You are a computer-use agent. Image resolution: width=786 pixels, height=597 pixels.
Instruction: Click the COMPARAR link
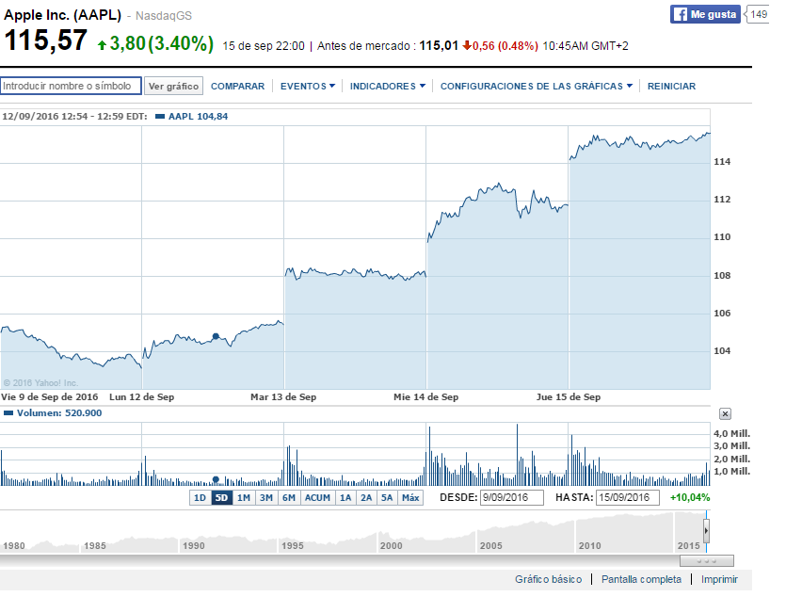(x=237, y=87)
